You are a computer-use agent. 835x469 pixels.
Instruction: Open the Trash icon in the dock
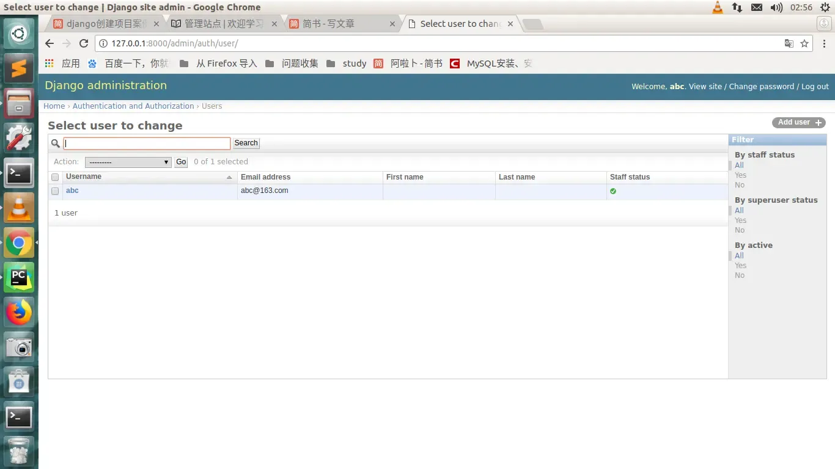pyautogui.click(x=19, y=453)
